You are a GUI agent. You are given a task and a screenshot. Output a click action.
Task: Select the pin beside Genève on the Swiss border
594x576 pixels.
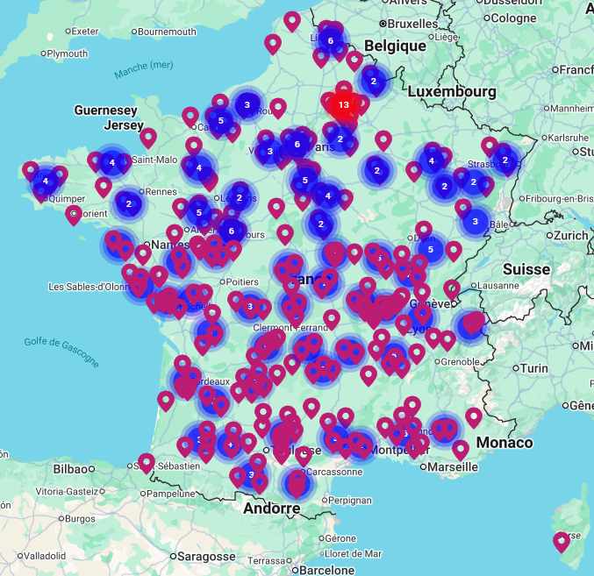click(452, 289)
